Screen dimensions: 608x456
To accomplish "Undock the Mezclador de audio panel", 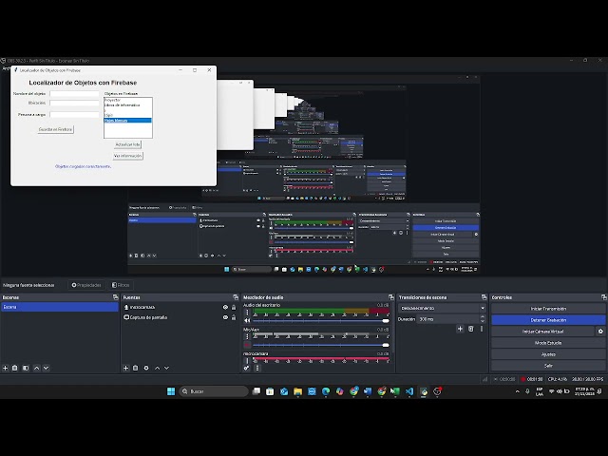I will [391, 297].
